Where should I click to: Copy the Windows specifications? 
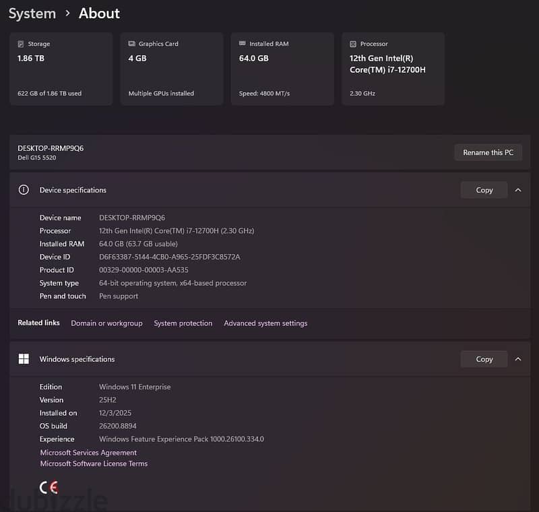[484, 359]
